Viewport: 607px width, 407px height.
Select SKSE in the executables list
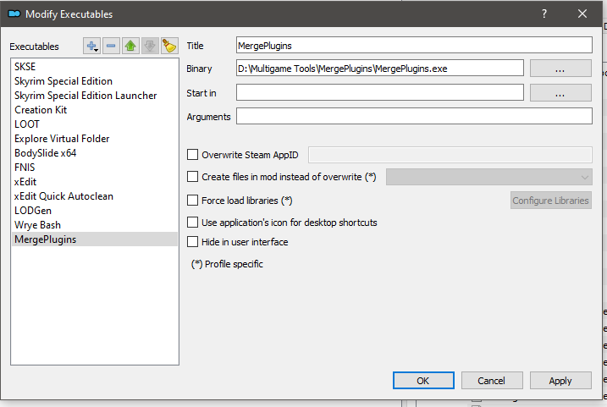(95, 67)
